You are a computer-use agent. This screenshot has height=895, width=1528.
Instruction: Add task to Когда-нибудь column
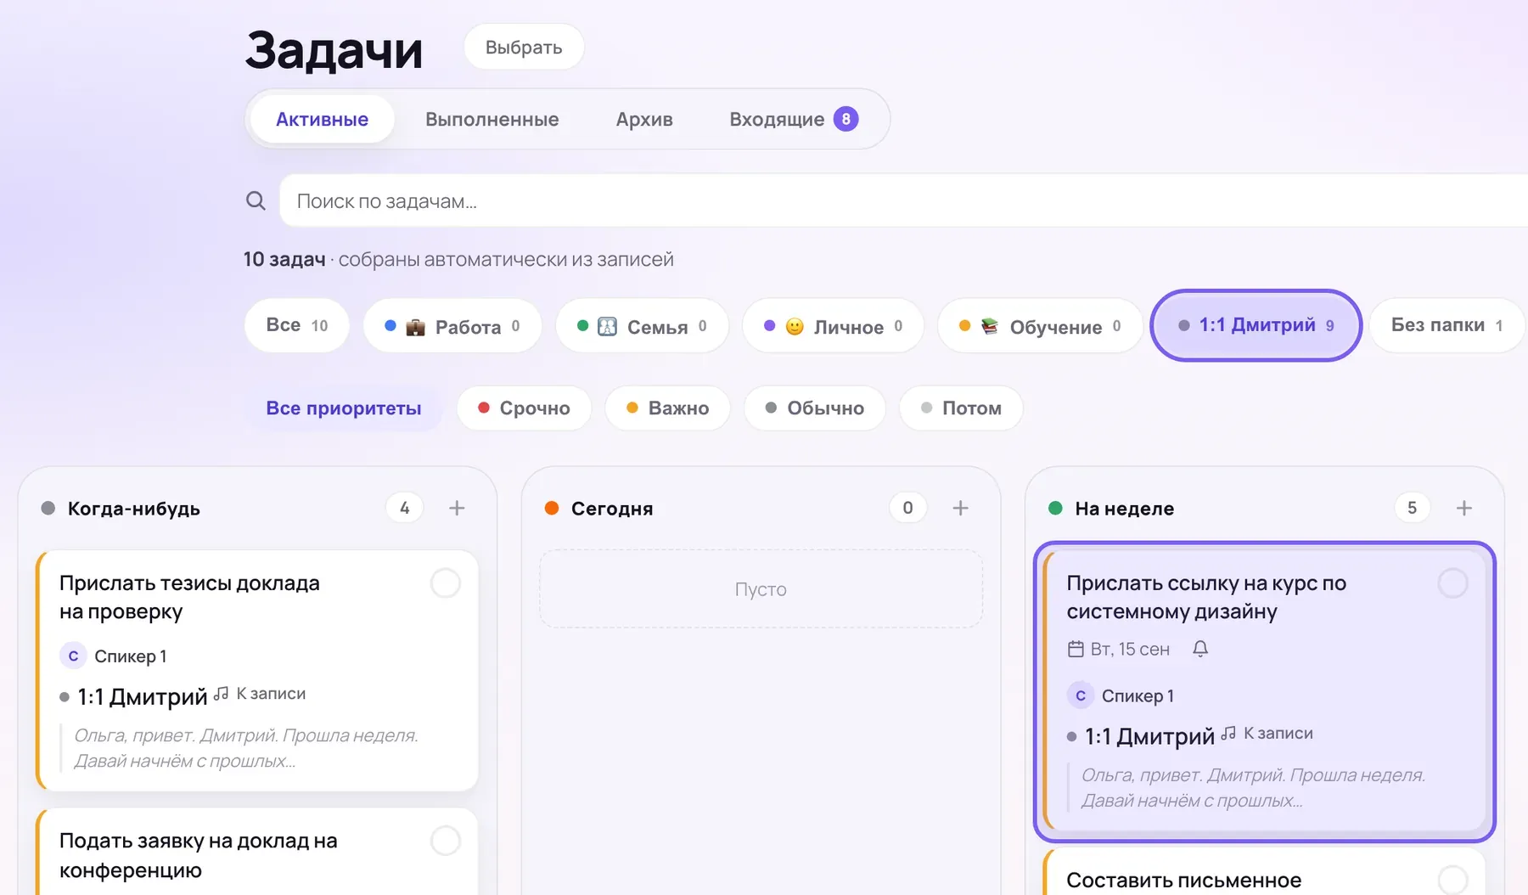point(457,508)
